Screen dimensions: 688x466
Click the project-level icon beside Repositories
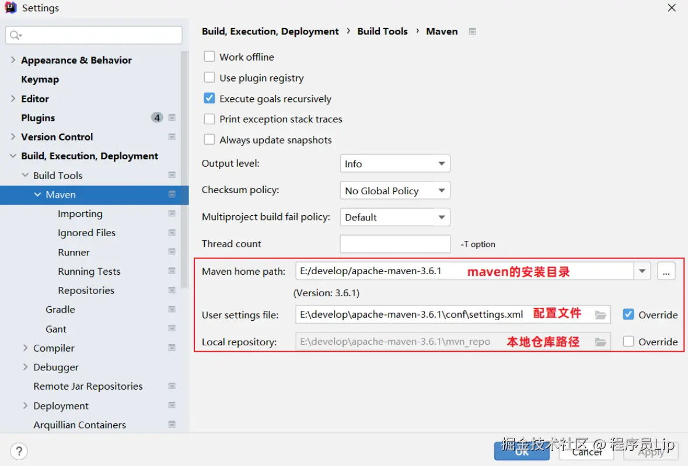pos(172,290)
